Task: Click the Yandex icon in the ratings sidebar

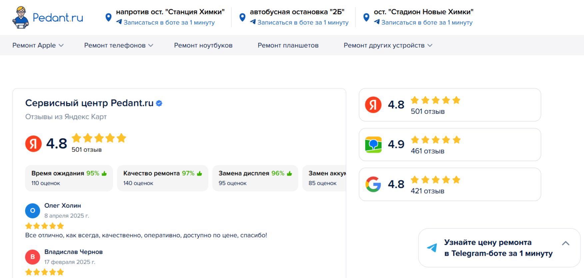Action: [x=373, y=105]
